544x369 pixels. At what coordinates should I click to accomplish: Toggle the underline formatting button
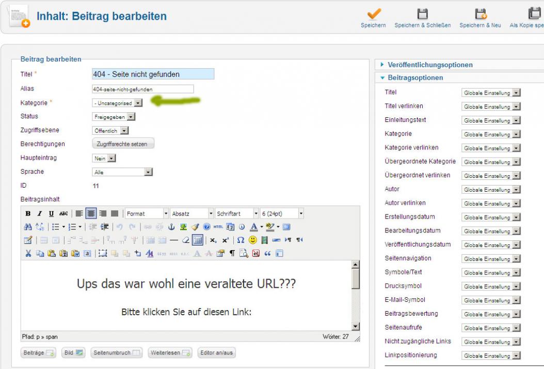click(x=51, y=213)
